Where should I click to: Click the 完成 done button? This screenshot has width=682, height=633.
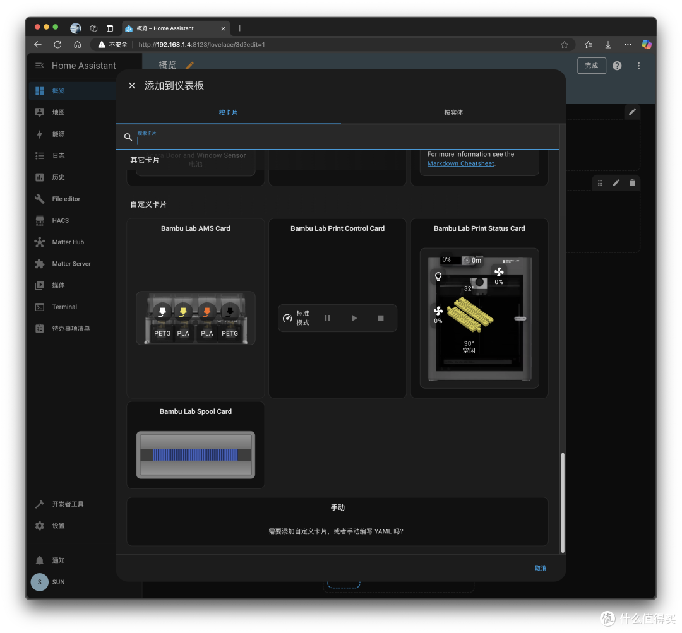pyautogui.click(x=592, y=66)
